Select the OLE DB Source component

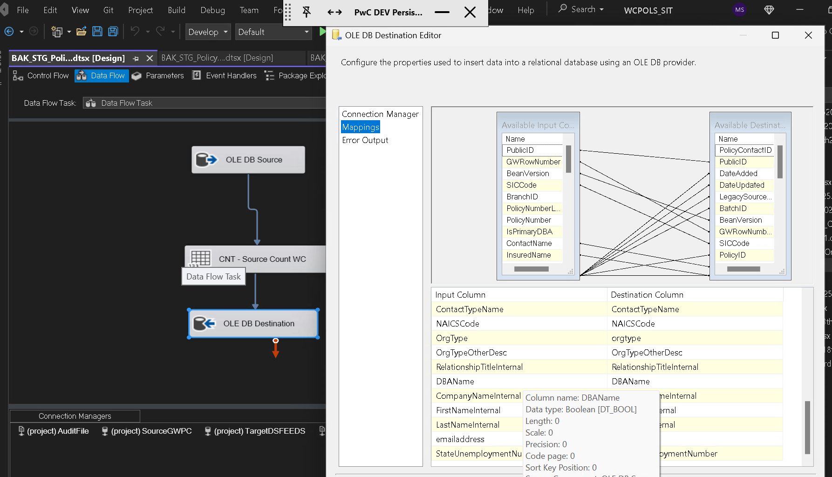pos(248,160)
